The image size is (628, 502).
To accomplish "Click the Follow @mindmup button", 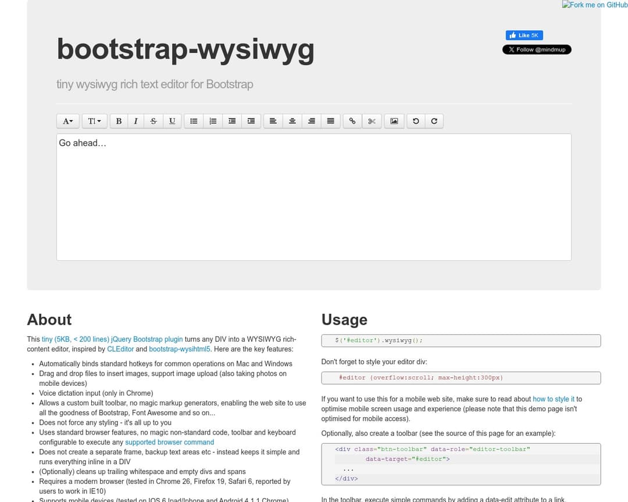I will 537,50.
